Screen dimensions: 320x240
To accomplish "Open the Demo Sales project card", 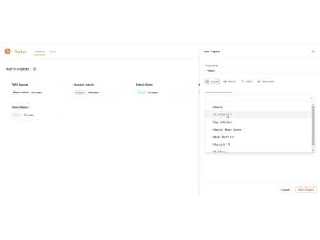I will click(x=159, y=88).
